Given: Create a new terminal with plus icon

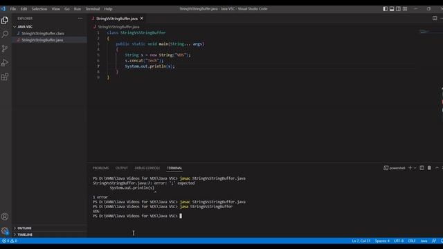Looking at the screenshot, I should click(410, 168).
